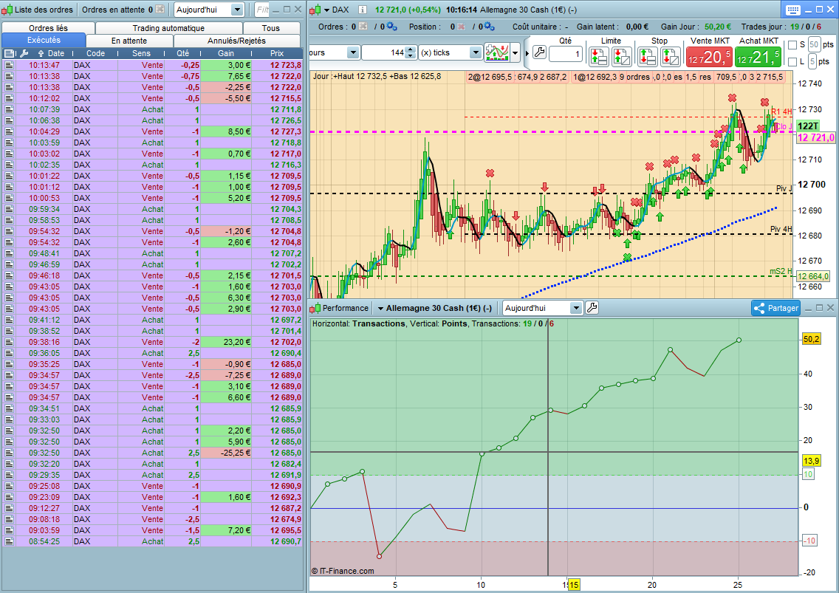Open trading panel wrench settings
This screenshot has height=593, width=839.
click(540, 52)
